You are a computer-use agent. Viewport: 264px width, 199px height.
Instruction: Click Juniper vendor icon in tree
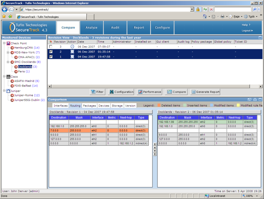click(x=8, y=91)
